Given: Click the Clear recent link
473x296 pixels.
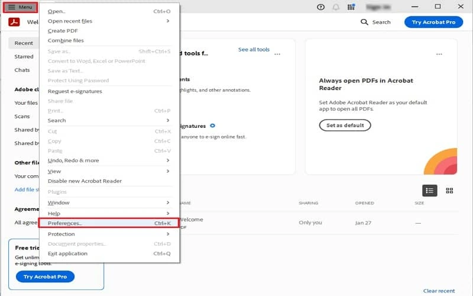Looking at the screenshot, I should click(x=439, y=291).
